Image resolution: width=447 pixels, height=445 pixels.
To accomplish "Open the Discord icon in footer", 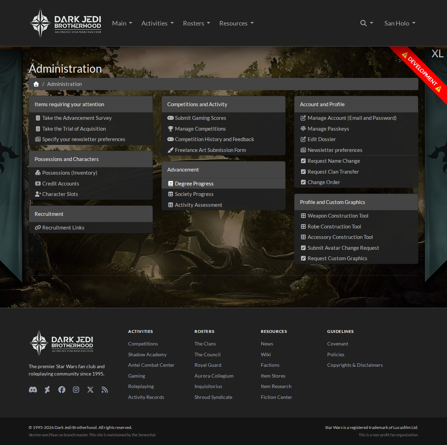I will pyautogui.click(x=33, y=390).
